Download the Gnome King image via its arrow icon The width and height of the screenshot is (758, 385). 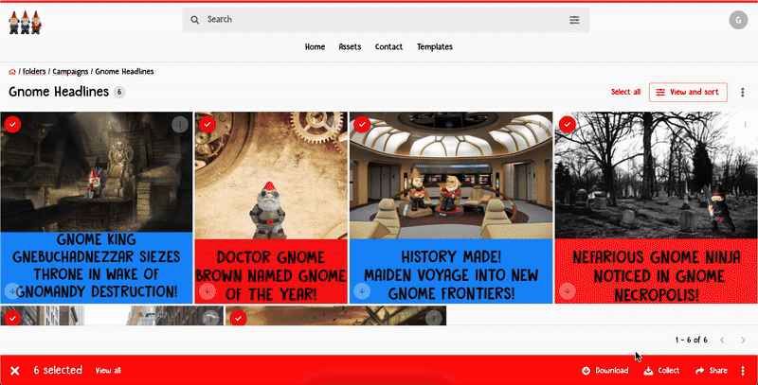(x=12, y=290)
